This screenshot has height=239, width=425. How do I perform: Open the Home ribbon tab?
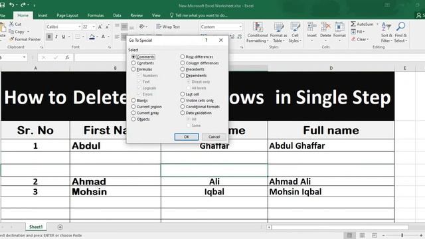pos(23,15)
